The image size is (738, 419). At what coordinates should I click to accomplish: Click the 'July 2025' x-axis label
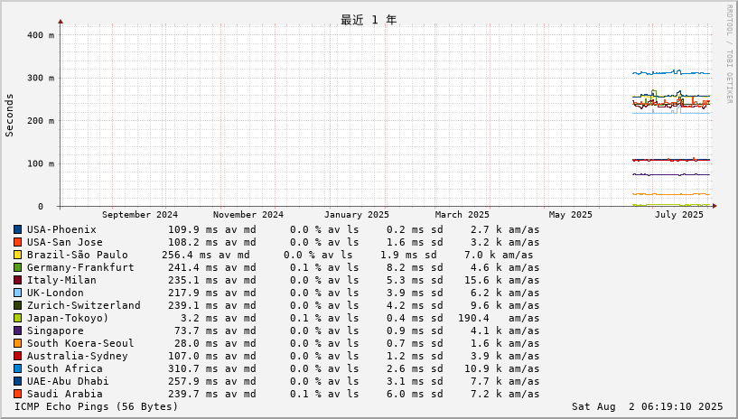(678, 214)
